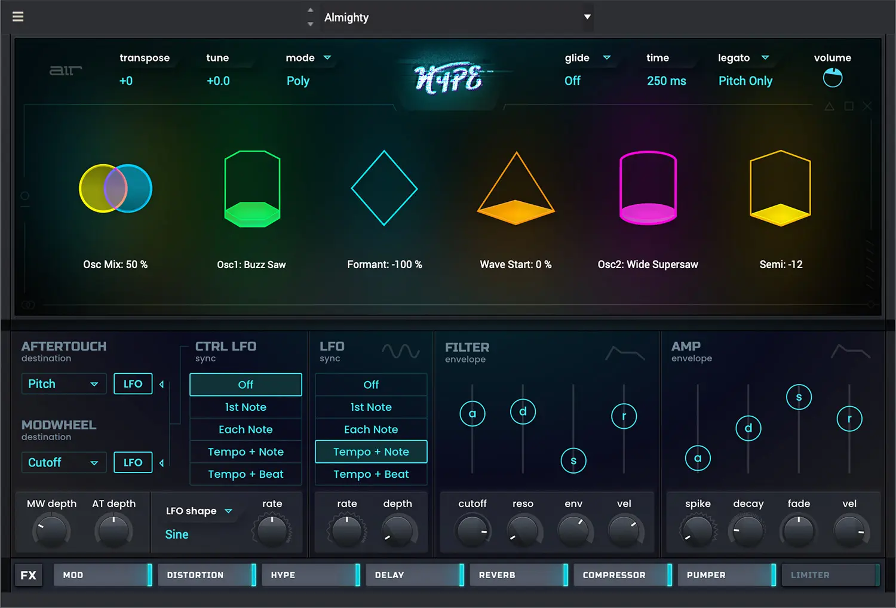Click the sine waveform icon in LFO panel

click(x=401, y=352)
